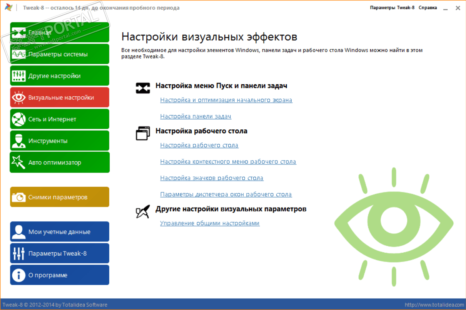Open Параметры Tweak-8 in title bar

click(x=392, y=8)
